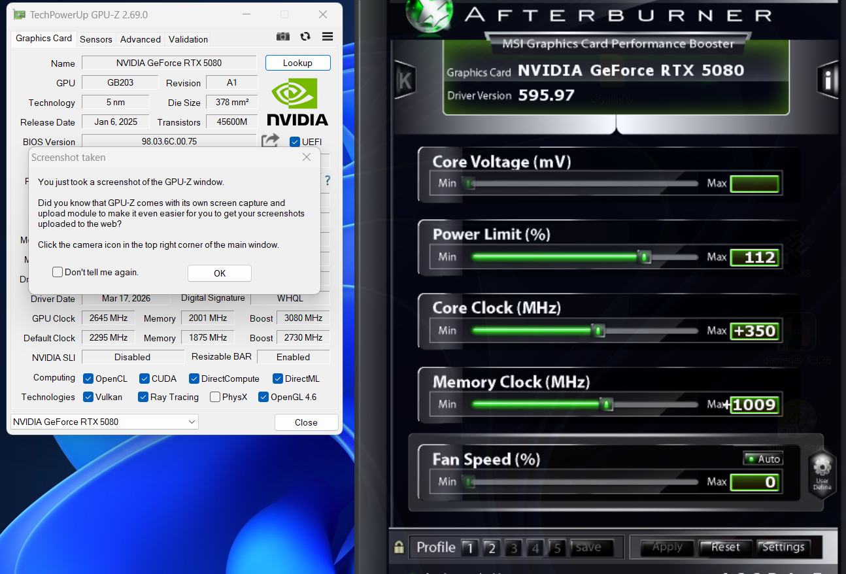Image resolution: width=846 pixels, height=574 pixels.
Task: Toggle the Vulkan checkbox
Action: [x=88, y=397]
